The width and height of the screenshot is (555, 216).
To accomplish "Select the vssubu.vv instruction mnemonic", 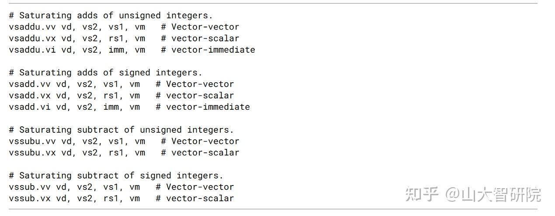I will coord(32,141).
